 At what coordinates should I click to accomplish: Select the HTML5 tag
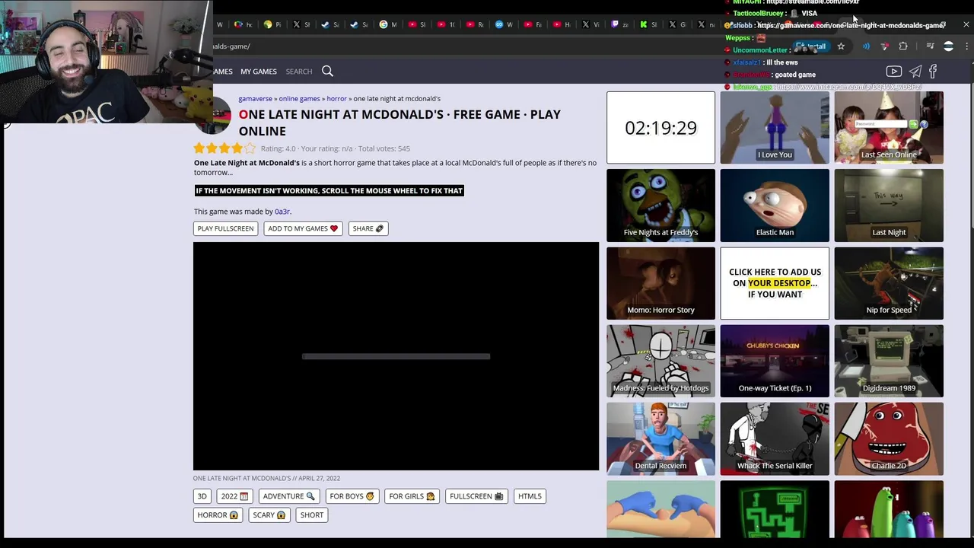530,496
